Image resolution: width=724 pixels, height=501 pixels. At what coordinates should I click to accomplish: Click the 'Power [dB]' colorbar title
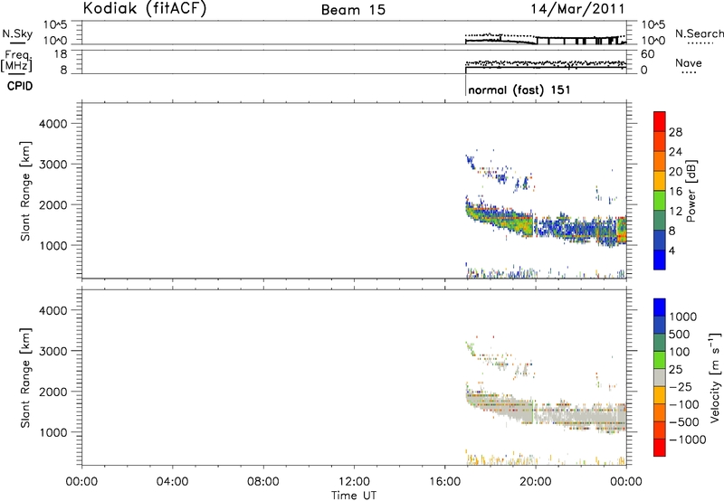pos(691,191)
